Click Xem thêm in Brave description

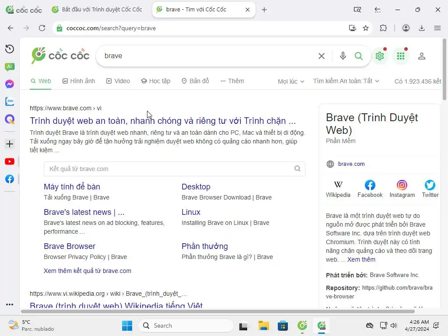point(361,259)
